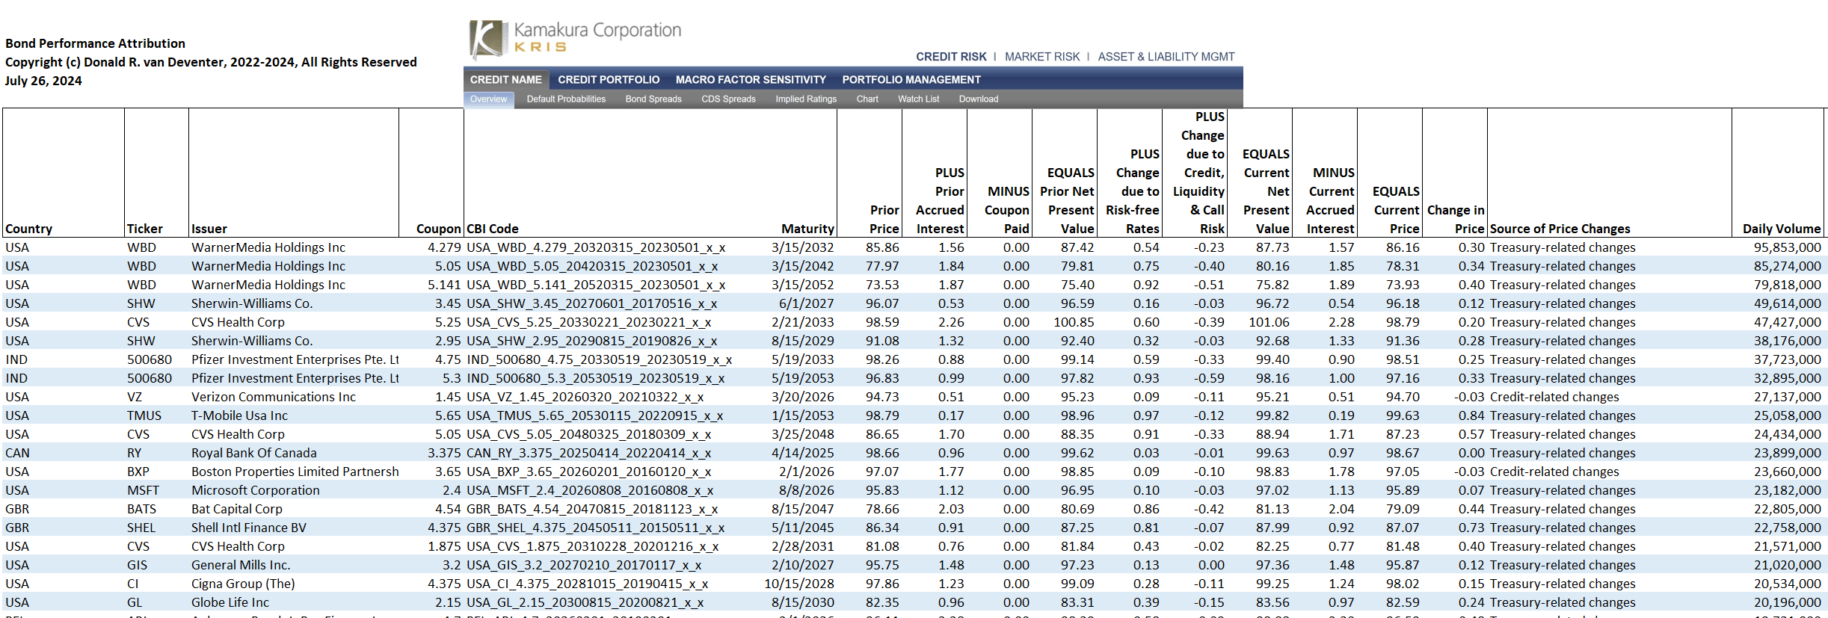Select the Overview sub-tab
Image resolution: width=1828 pixels, height=618 pixels.
[488, 99]
